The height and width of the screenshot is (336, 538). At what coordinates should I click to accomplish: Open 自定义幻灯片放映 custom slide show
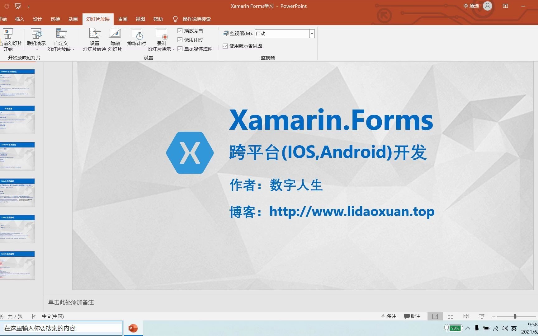61,40
